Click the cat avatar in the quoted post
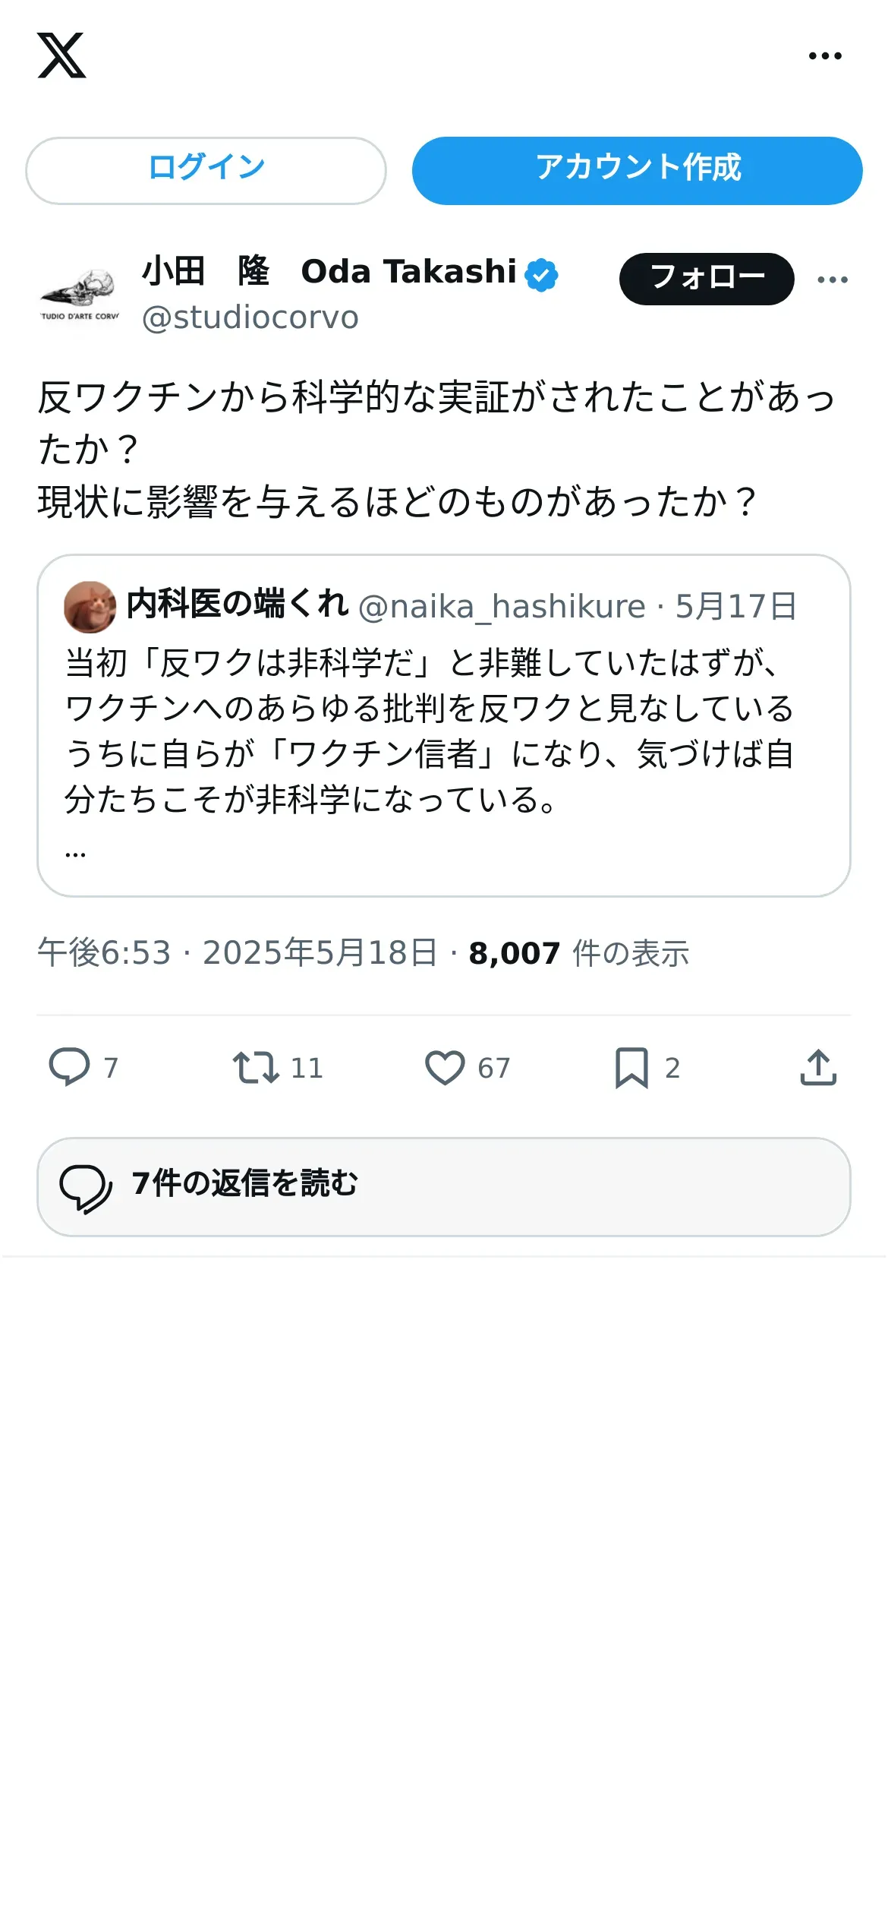The image size is (888, 1923). pos(90,607)
